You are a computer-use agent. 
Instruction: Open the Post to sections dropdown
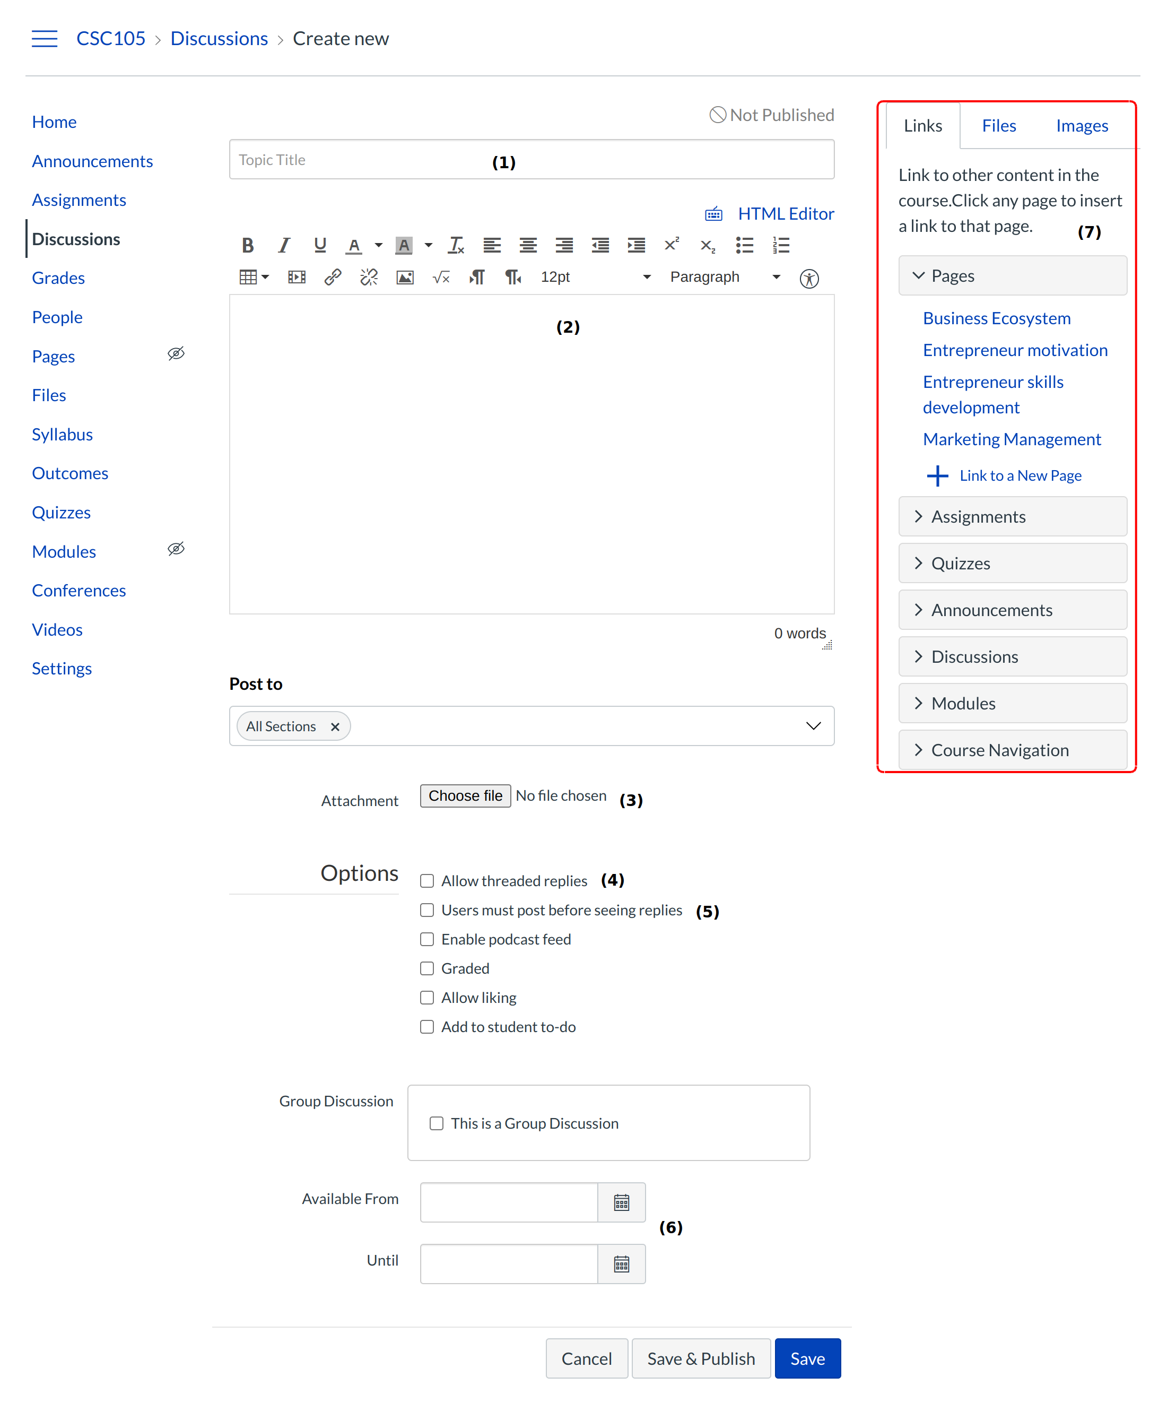point(813,725)
